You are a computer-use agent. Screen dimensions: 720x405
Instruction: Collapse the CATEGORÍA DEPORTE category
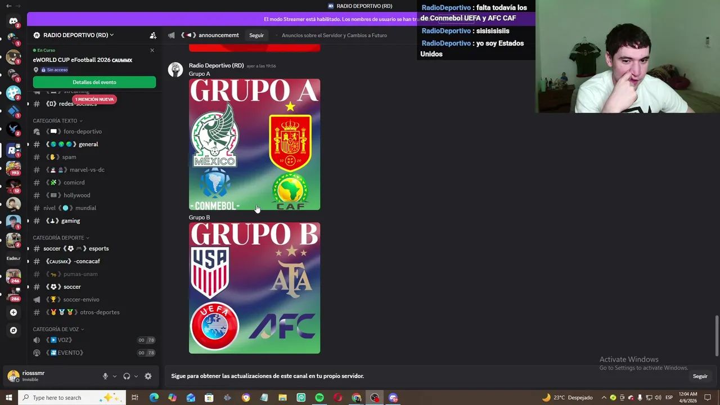tap(61, 238)
